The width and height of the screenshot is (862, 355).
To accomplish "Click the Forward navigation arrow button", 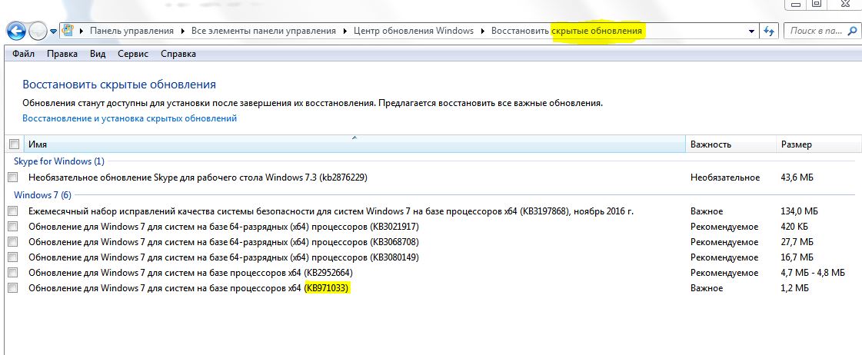I will [x=37, y=32].
